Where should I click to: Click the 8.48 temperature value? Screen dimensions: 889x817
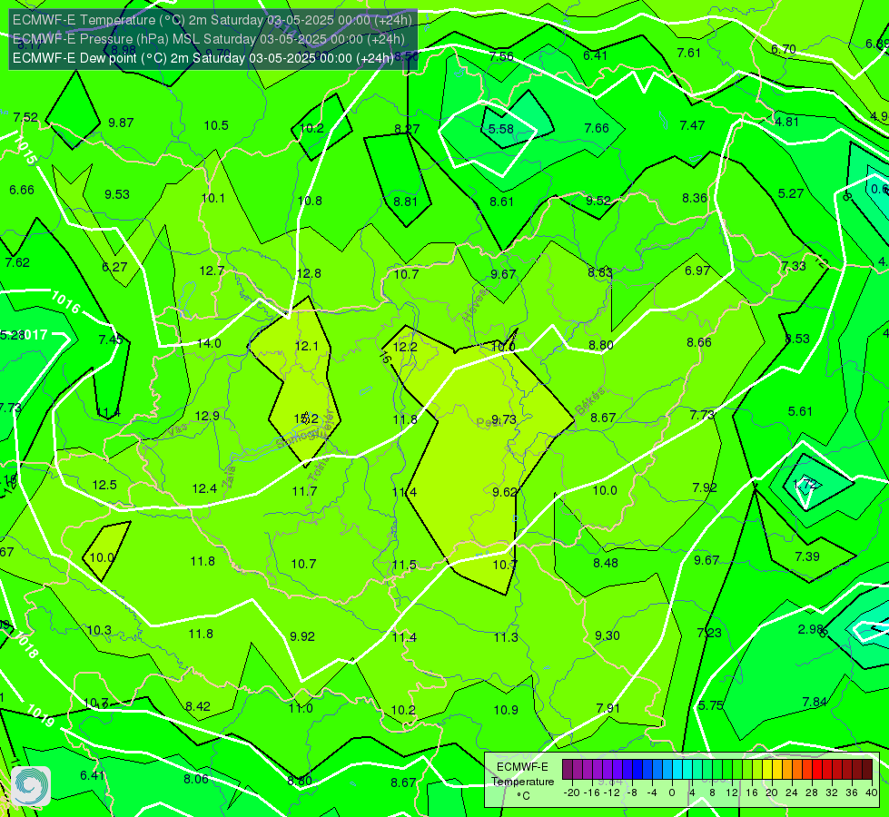(x=606, y=563)
